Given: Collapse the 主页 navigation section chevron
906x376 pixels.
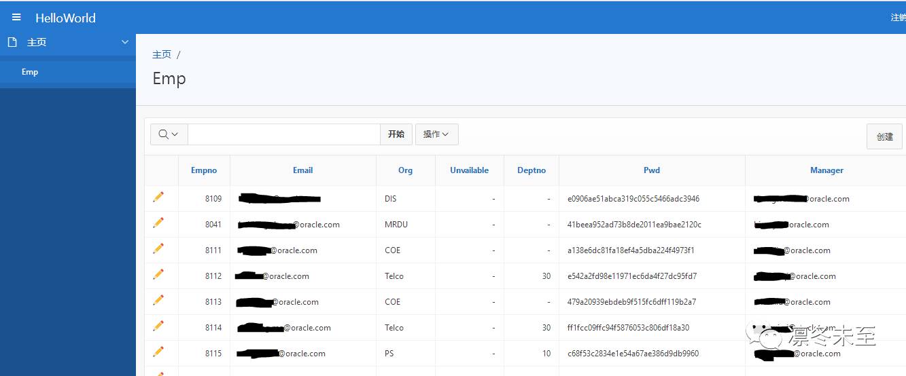Looking at the screenshot, I should pos(125,42).
